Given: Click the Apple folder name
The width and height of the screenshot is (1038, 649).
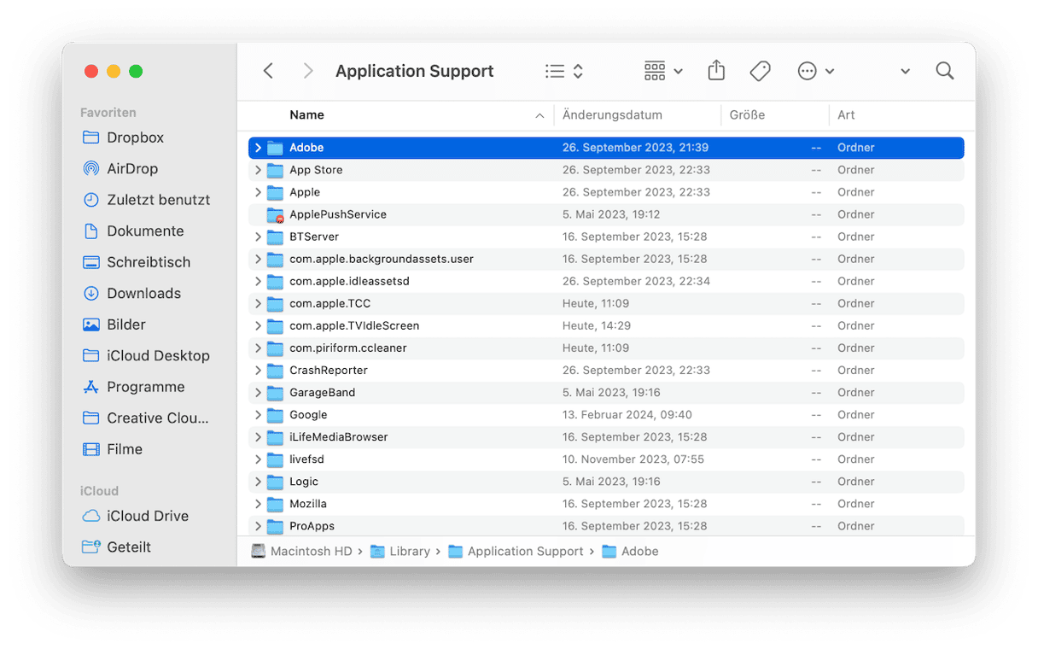Looking at the screenshot, I should pyautogui.click(x=305, y=192).
